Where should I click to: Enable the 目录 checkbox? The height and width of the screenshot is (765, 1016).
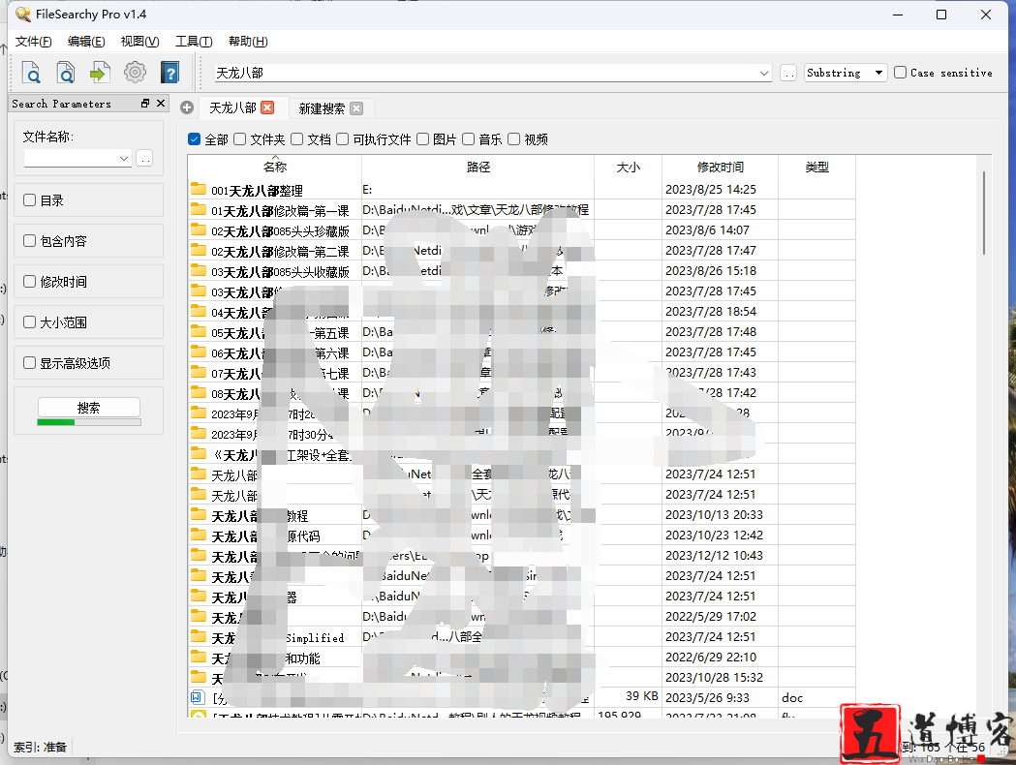point(29,199)
